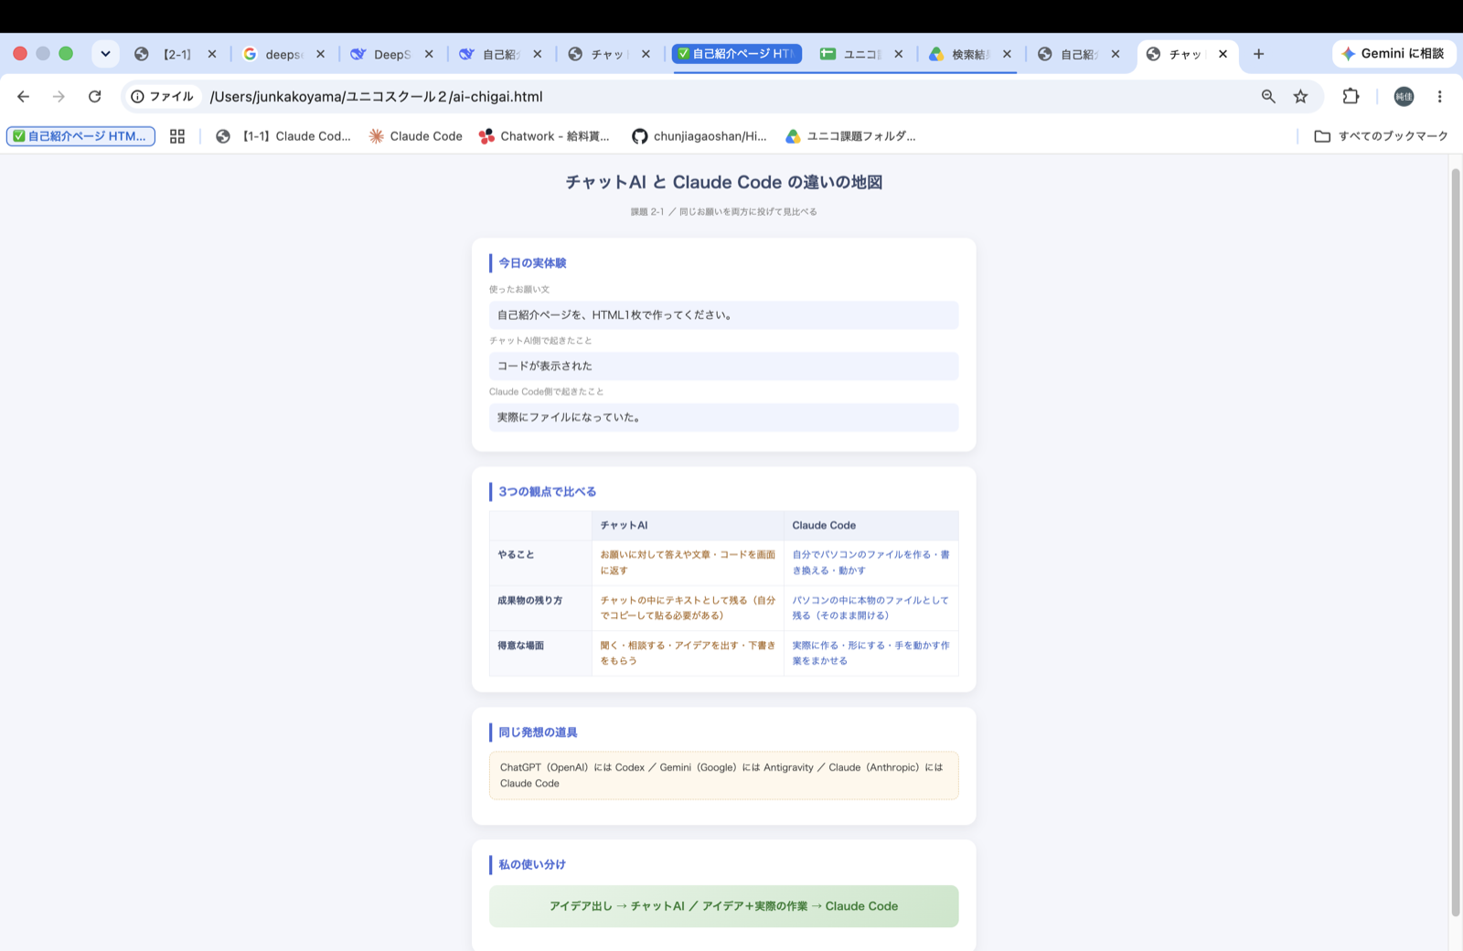Reload the current page
Viewport: 1463px width, 951px height.
(94, 96)
